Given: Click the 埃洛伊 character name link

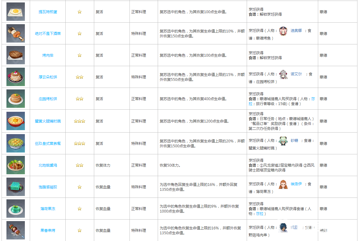Looking at the screenshot, I should point(296,184).
